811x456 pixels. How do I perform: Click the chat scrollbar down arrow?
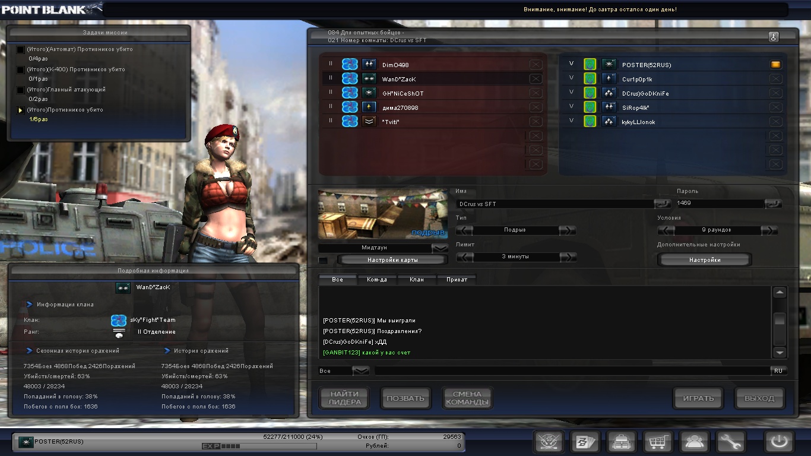pyautogui.click(x=780, y=352)
